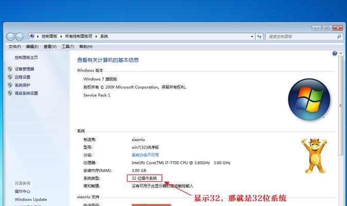Click the 安装内存(RAM) label

point(97,170)
